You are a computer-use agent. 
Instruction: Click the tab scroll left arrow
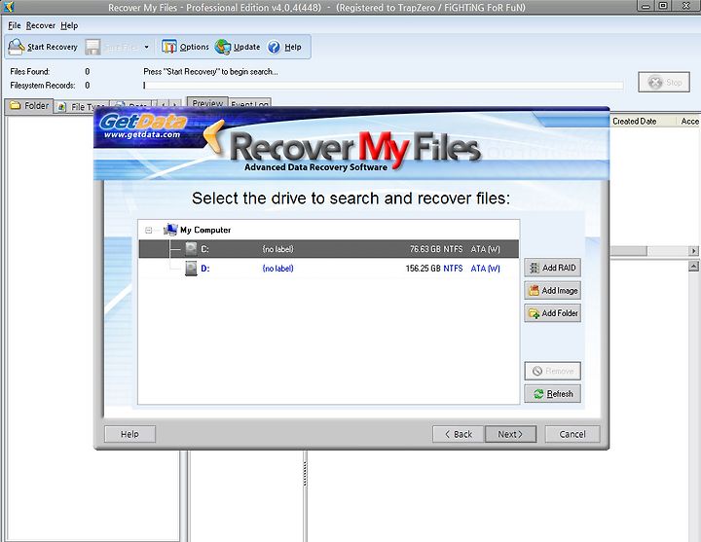[164, 105]
